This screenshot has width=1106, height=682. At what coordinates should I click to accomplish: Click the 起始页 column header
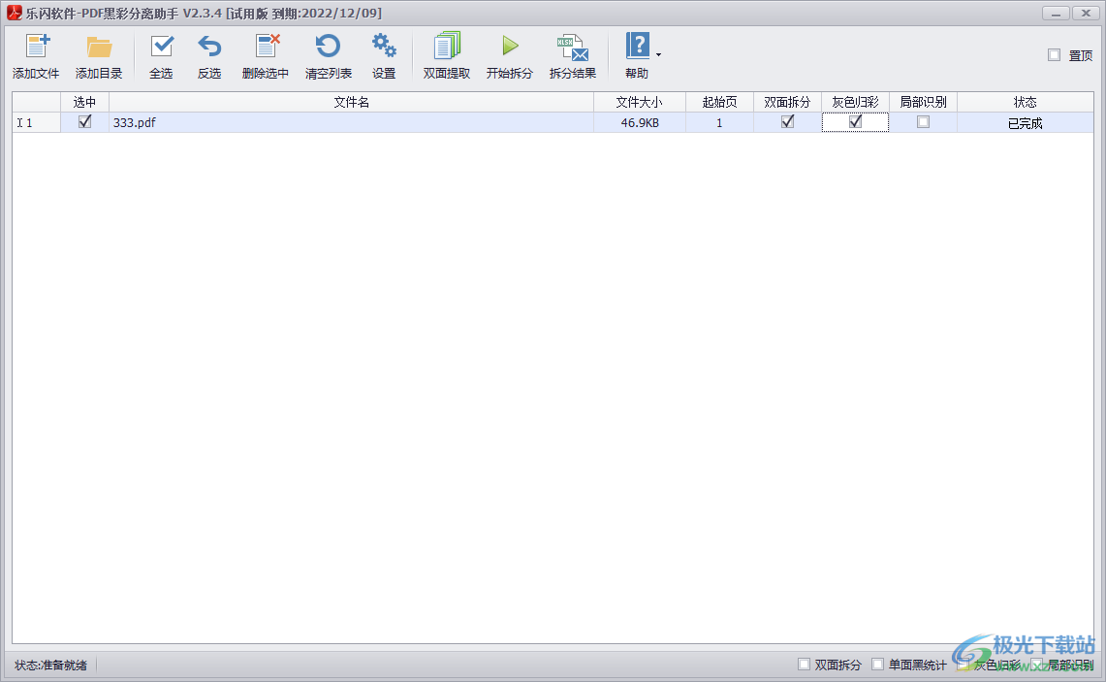[x=719, y=103]
